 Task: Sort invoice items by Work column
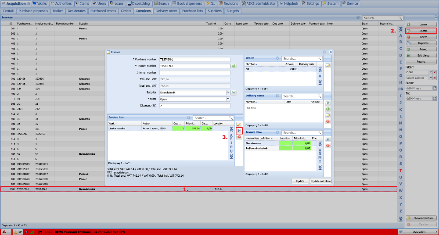click(x=125, y=123)
